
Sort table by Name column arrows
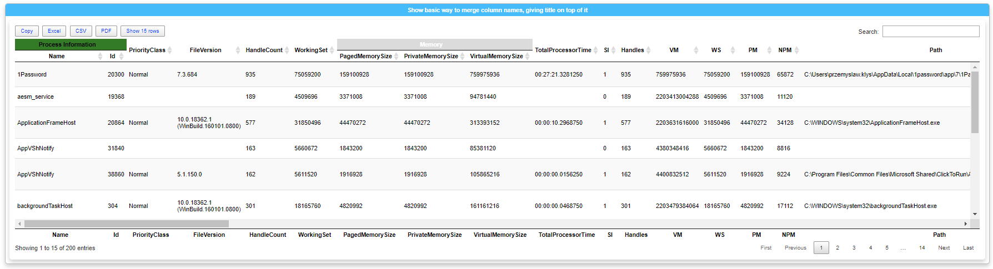coord(100,56)
